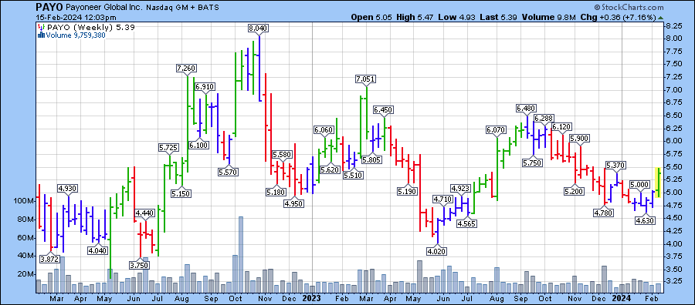Click the green up-arrow next to Chg percentage
Image resolution: width=695 pixels, height=305 pixels.
pos(661,18)
